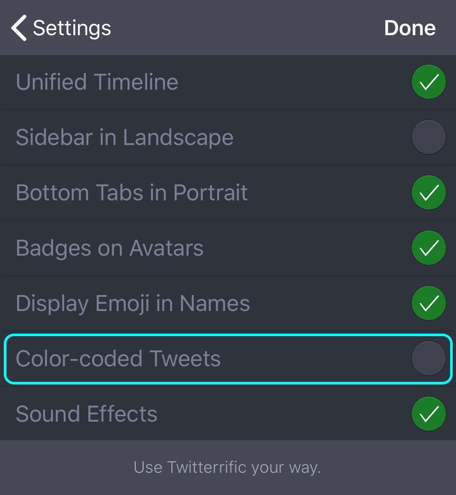Click the footer area below Sound Effects row
This screenshot has width=456, height=495.
point(63,467)
